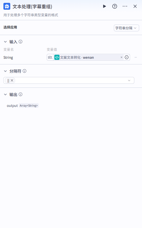
Task: Collapse the 分隔符 section
Action: click(x=5, y=71)
